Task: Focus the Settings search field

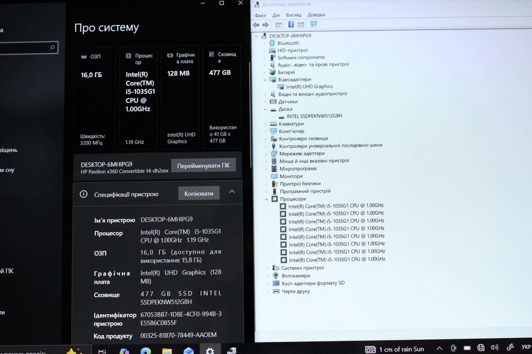Action: click(29, 48)
